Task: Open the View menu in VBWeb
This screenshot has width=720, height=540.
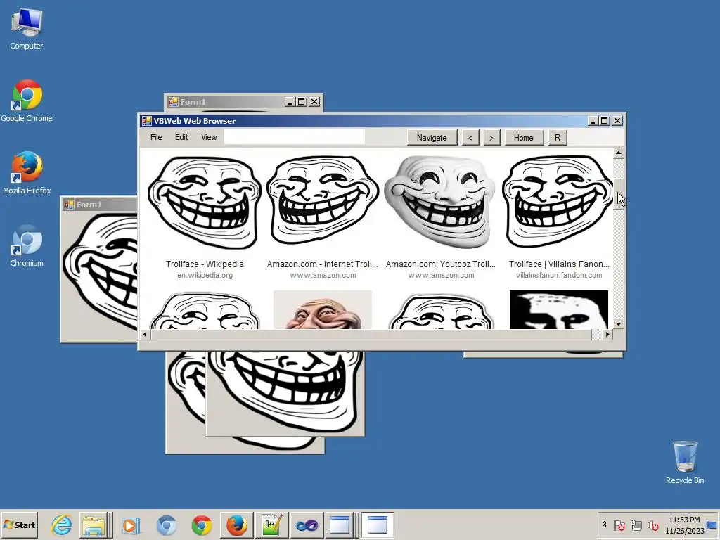Action: click(209, 137)
